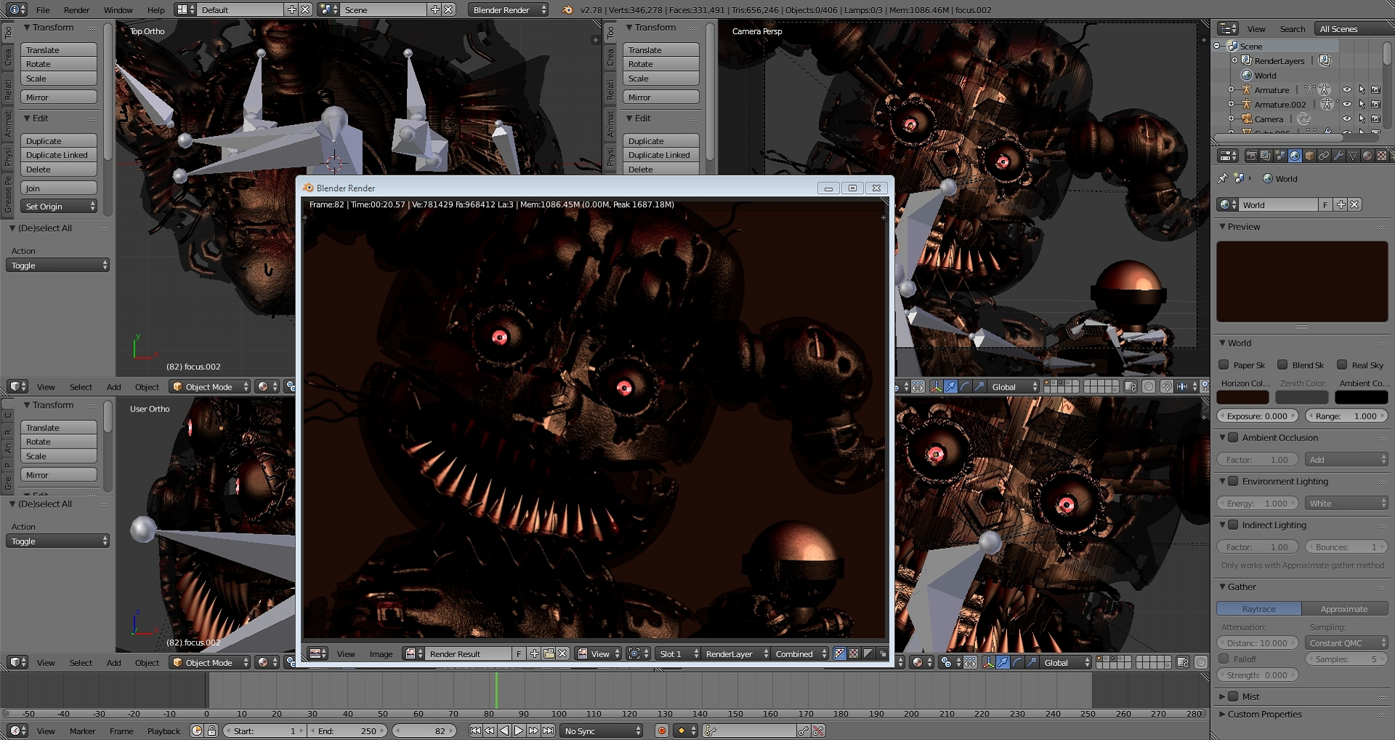Enable the Indirect Lighting checkbox

coord(1233,525)
